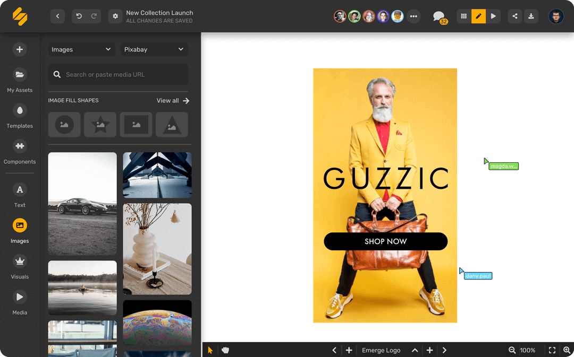Screen dimensions: 574x357
Task: Open the Images type dropdown
Action: point(81,49)
